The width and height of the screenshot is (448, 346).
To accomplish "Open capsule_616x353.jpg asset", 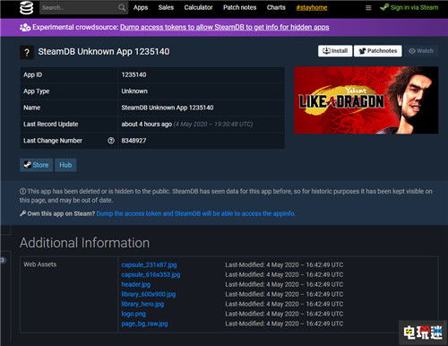I will [x=151, y=274].
